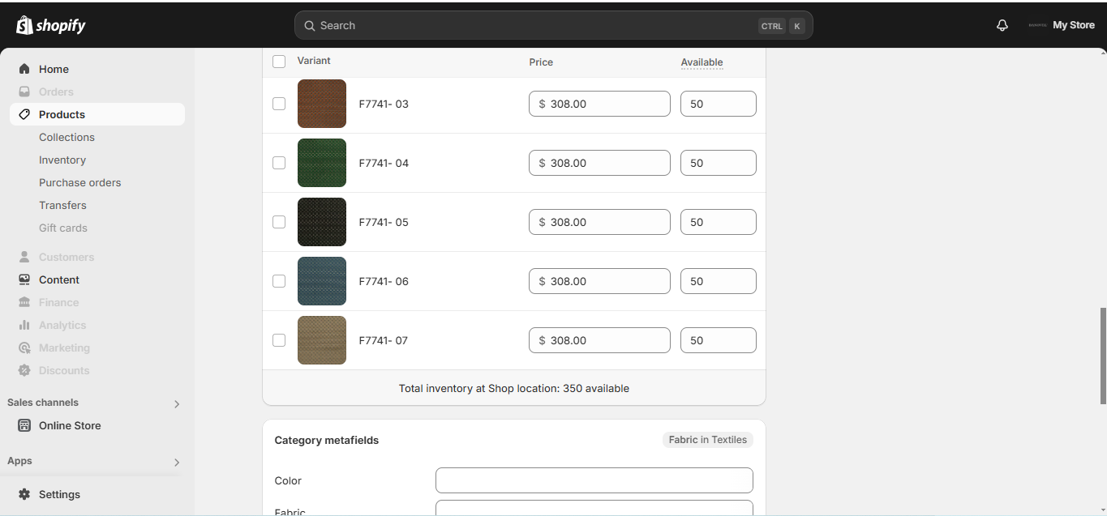Click the Online Store icon
Screen dimensions: 1107x516
24,425
